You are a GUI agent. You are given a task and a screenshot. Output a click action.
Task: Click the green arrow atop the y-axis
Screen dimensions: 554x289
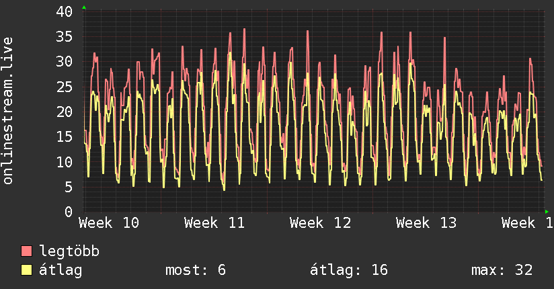click(84, 7)
